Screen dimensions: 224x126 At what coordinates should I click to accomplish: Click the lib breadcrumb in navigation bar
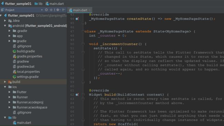39,4
